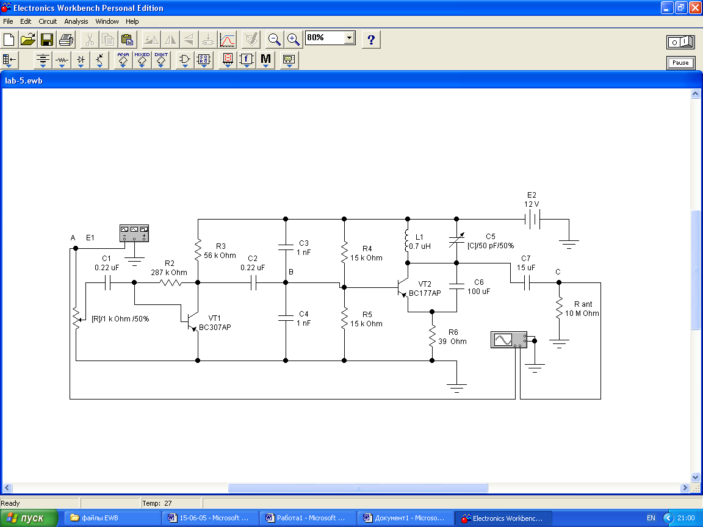Click the Copy icon in the toolbar
The width and height of the screenshot is (703, 527).
108,40
